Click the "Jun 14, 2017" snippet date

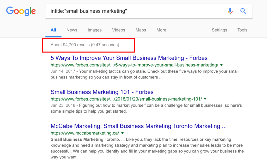63,71
